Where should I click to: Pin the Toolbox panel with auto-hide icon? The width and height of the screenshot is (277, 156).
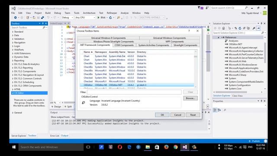(43, 23)
